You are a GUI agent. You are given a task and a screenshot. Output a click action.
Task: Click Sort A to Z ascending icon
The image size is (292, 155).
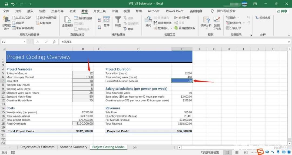pyautogui.click(x=99, y=20)
